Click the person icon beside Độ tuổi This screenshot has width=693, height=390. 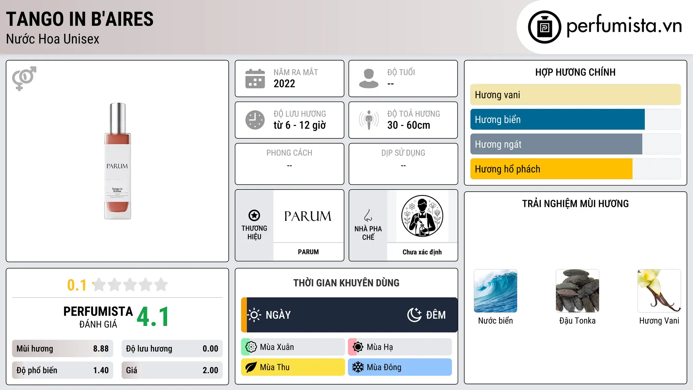369,79
